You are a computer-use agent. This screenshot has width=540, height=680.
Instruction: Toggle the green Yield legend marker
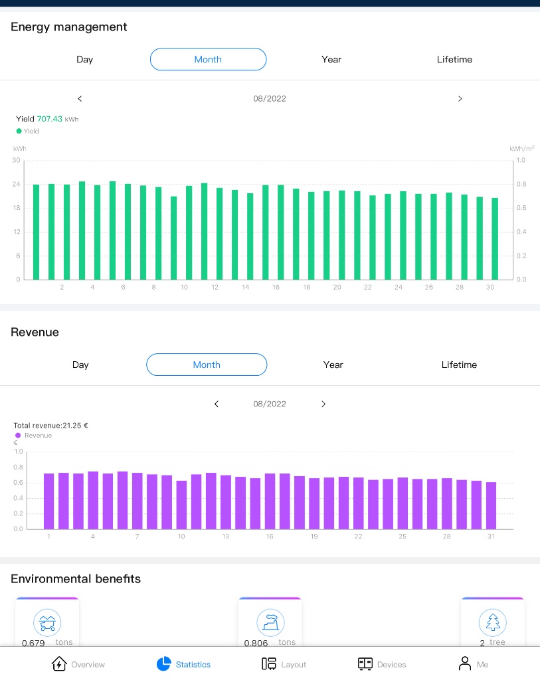(x=19, y=131)
